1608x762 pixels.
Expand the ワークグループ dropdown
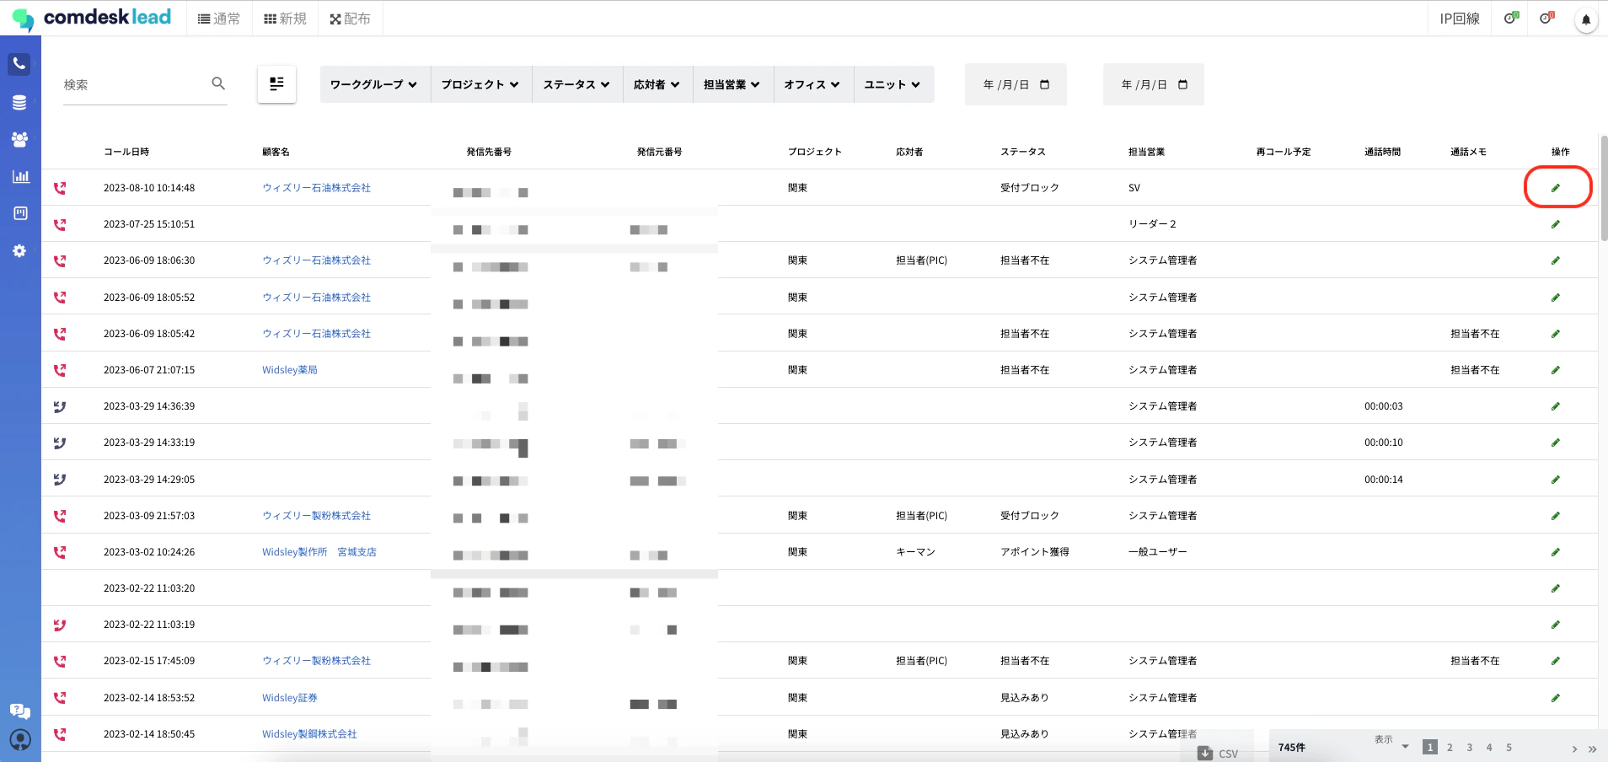375,84
